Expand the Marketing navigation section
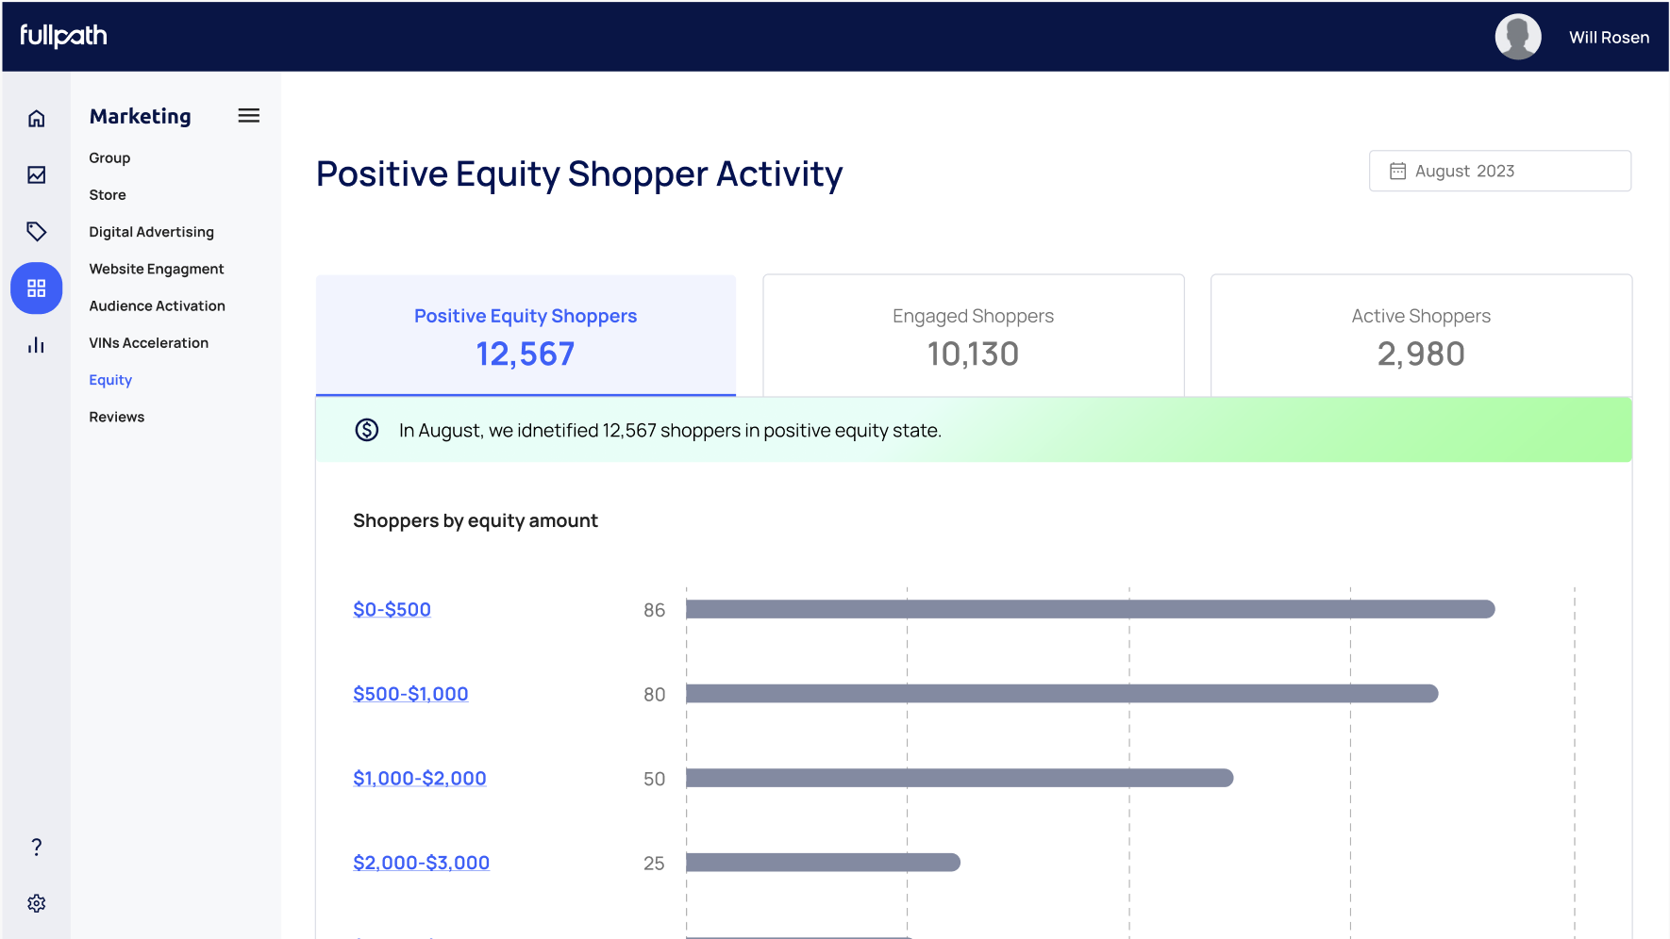Screen dimensions: 1670x939 tap(140, 116)
